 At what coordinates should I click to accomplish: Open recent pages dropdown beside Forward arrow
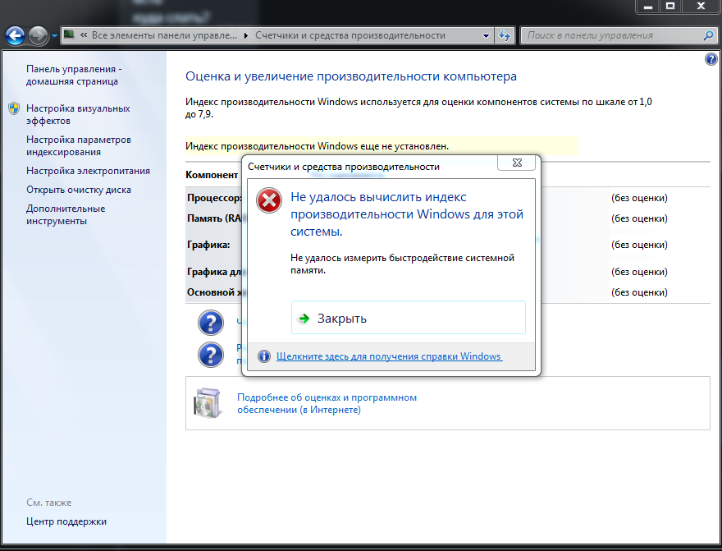(x=54, y=36)
